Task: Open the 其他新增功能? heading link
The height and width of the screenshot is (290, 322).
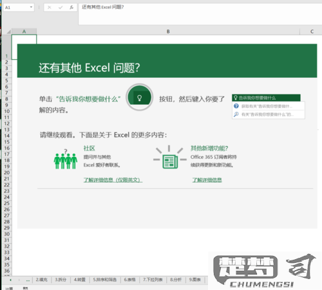Action: click(x=209, y=148)
